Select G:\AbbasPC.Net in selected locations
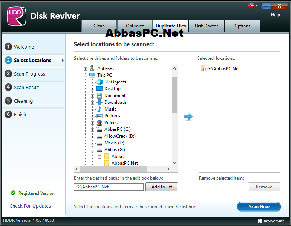Viewport: 291px width, 226px height. click(x=223, y=69)
